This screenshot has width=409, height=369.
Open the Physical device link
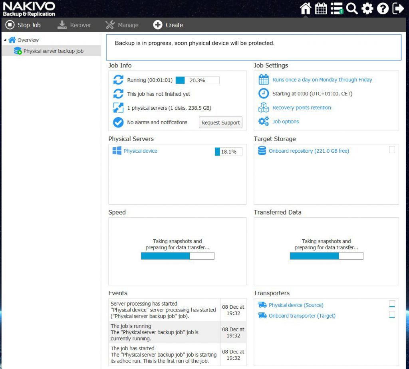pos(140,151)
